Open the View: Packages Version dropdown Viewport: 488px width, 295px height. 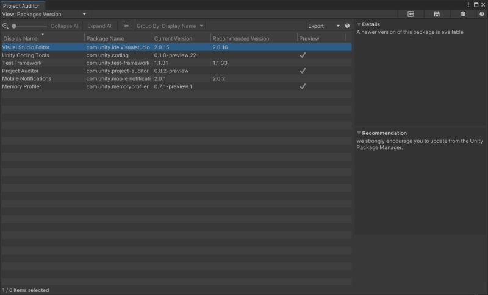point(44,14)
